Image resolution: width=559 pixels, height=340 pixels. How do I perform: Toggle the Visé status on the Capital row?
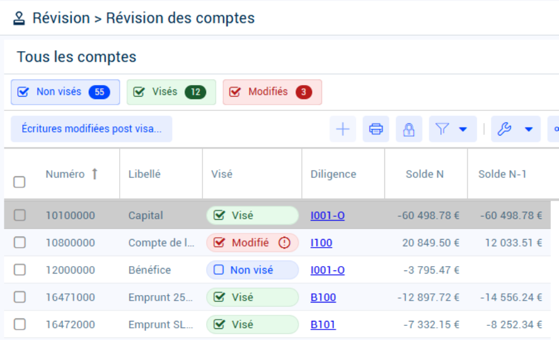click(252, 216)
